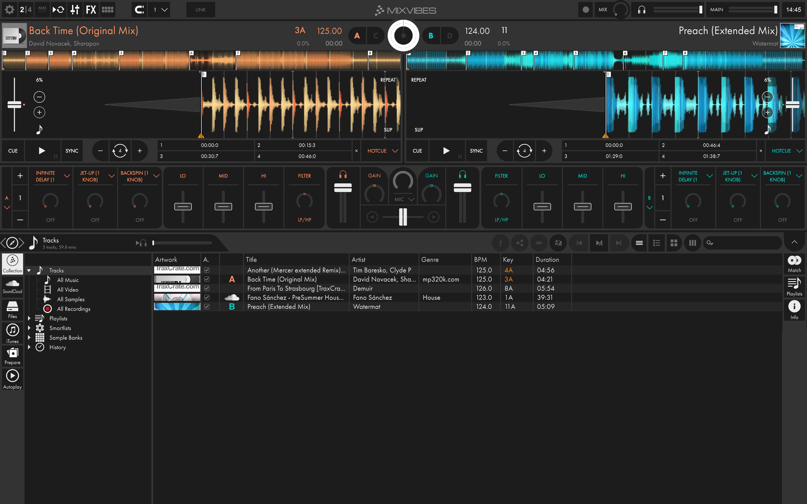Open the iTunes sidebar source
807x504 pixels.
12,333
